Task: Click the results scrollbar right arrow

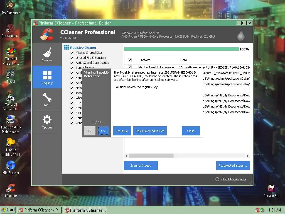Action: [247, 156]
